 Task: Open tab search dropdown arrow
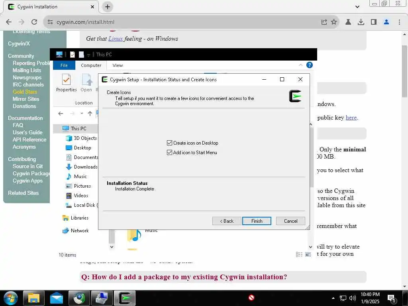point(357,7)
